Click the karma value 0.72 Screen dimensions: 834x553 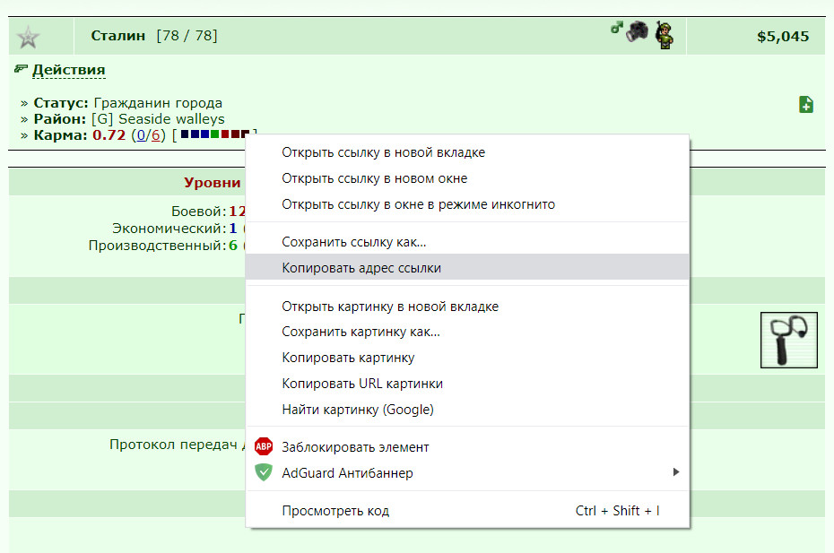click(x=109, y=135)
